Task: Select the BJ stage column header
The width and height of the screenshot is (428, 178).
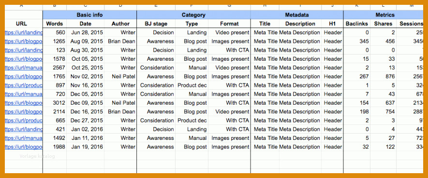Action: (x=156, y=24)
